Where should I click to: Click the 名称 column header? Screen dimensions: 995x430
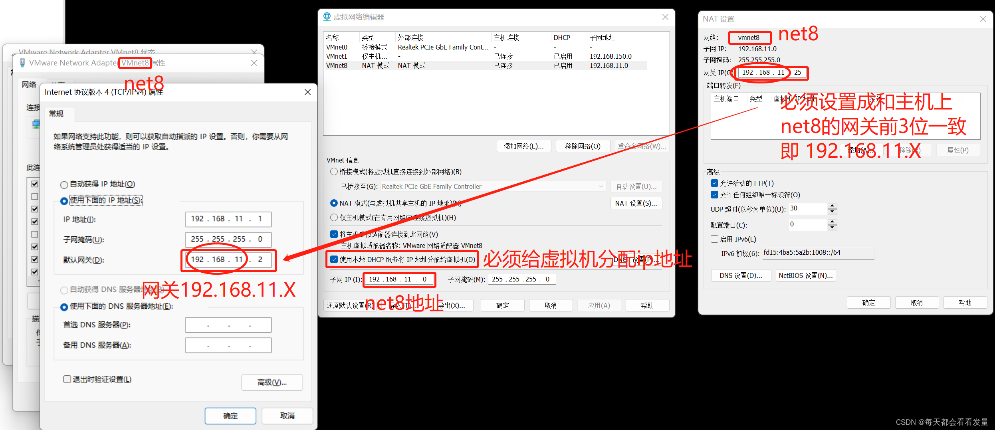click(x=333, y=38)
